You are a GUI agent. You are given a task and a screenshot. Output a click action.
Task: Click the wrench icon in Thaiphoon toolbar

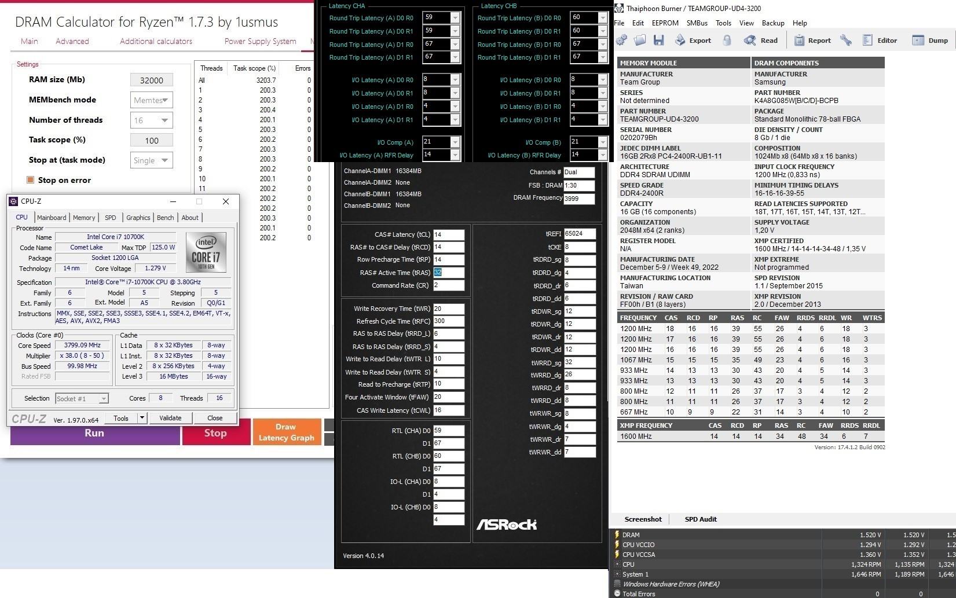click(x=846, y=40)
